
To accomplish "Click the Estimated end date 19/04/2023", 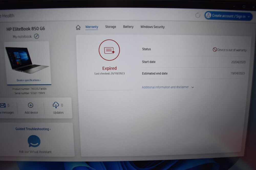I will pyautogui.click(x=238, y=73).
